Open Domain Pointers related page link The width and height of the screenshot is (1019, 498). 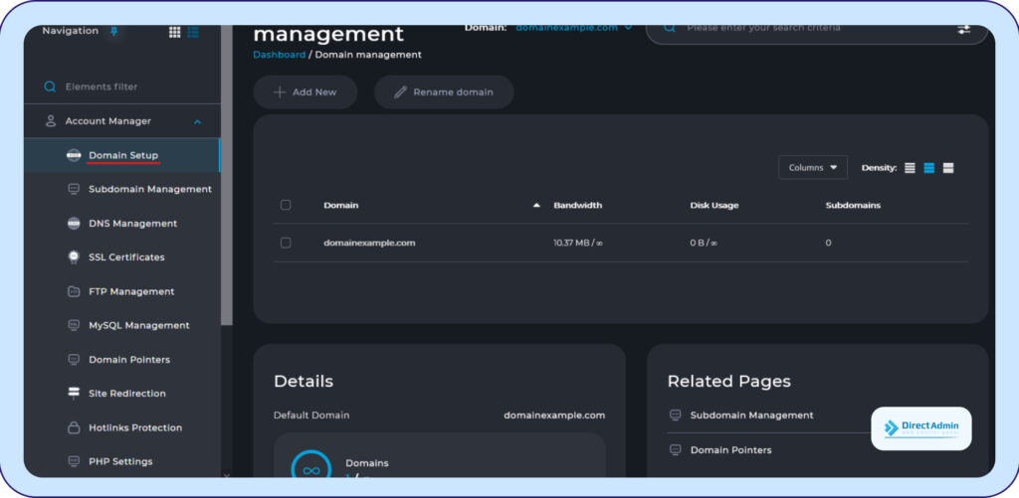coord(731,449)
